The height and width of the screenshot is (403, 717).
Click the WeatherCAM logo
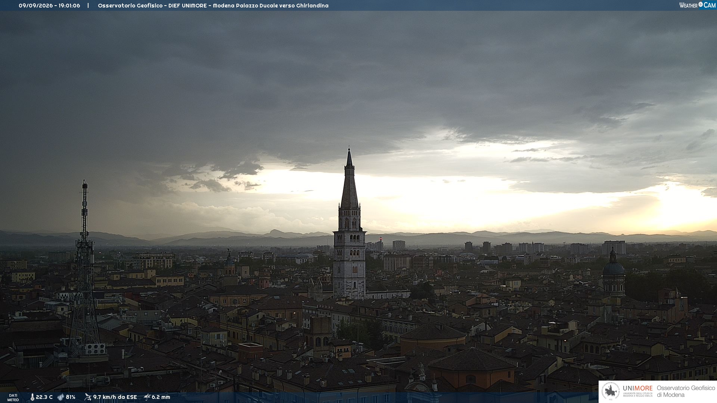click(698, 5)
